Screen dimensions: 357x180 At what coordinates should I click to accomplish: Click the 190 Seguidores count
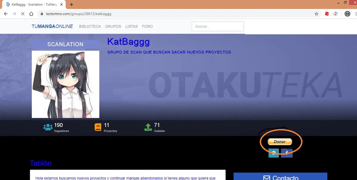(x=58, y=125)
